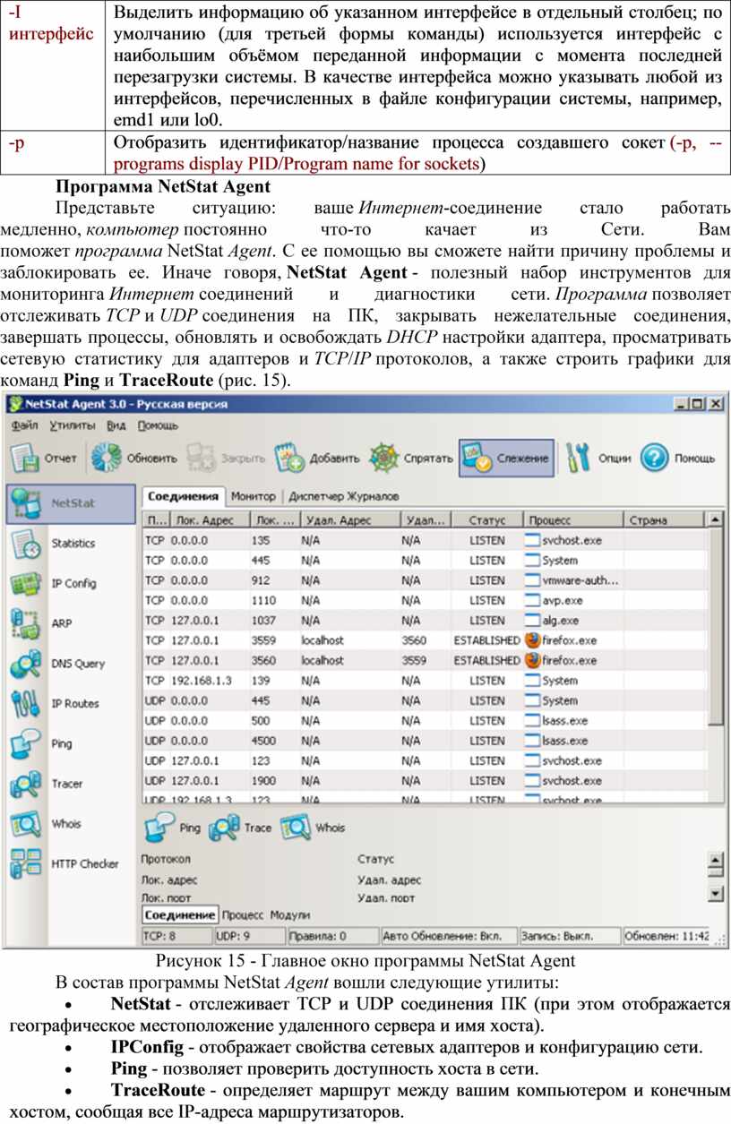The width and height of the screenshot is (731, 1124).
Task: Click the Обновить refresh toolbar button
Action: point(134,458)
